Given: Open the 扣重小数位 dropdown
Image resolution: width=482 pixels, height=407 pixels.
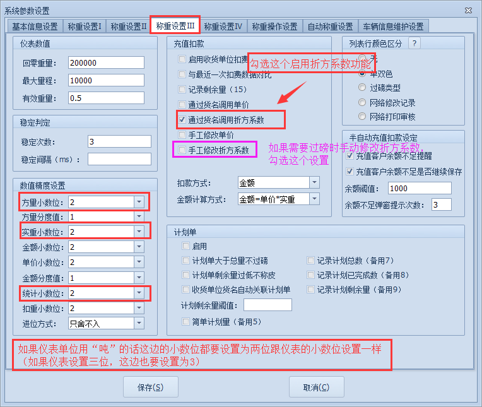Looking at the screenshot, I should click(139, 308).
